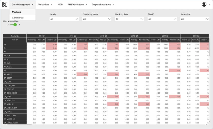Click AK paid quantity 21.00 cell
The image size is (213, 129).
tap(41, 45)
